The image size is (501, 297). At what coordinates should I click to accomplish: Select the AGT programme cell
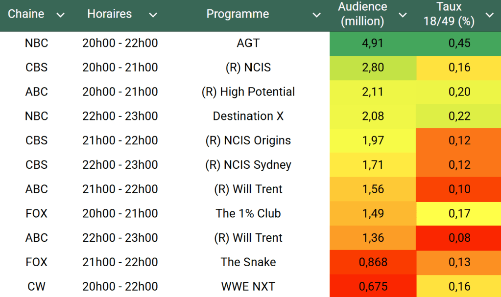point(248,43)
